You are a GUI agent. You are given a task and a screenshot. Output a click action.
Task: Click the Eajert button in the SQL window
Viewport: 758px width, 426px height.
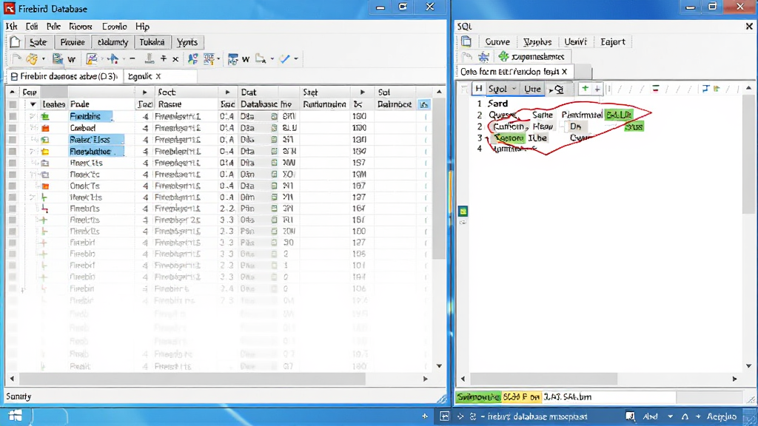612,41
